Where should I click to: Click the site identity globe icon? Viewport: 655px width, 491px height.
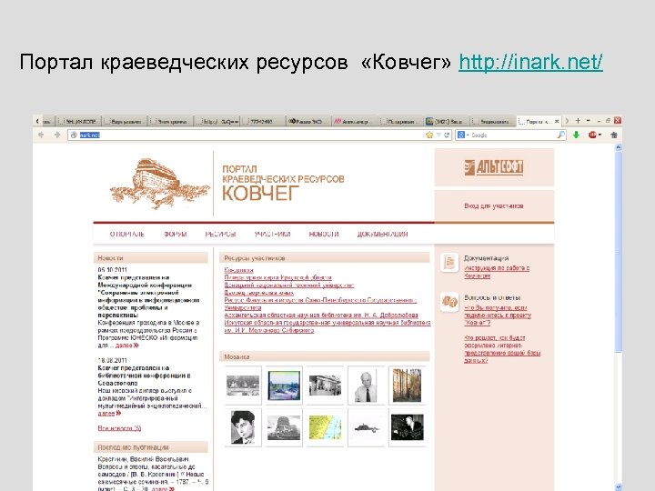(74, 135)
